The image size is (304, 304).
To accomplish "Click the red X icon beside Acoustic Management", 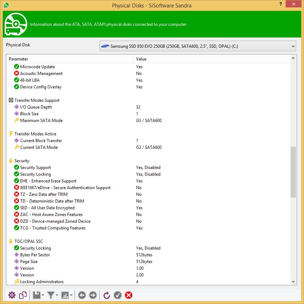I will tap(17, 73).
